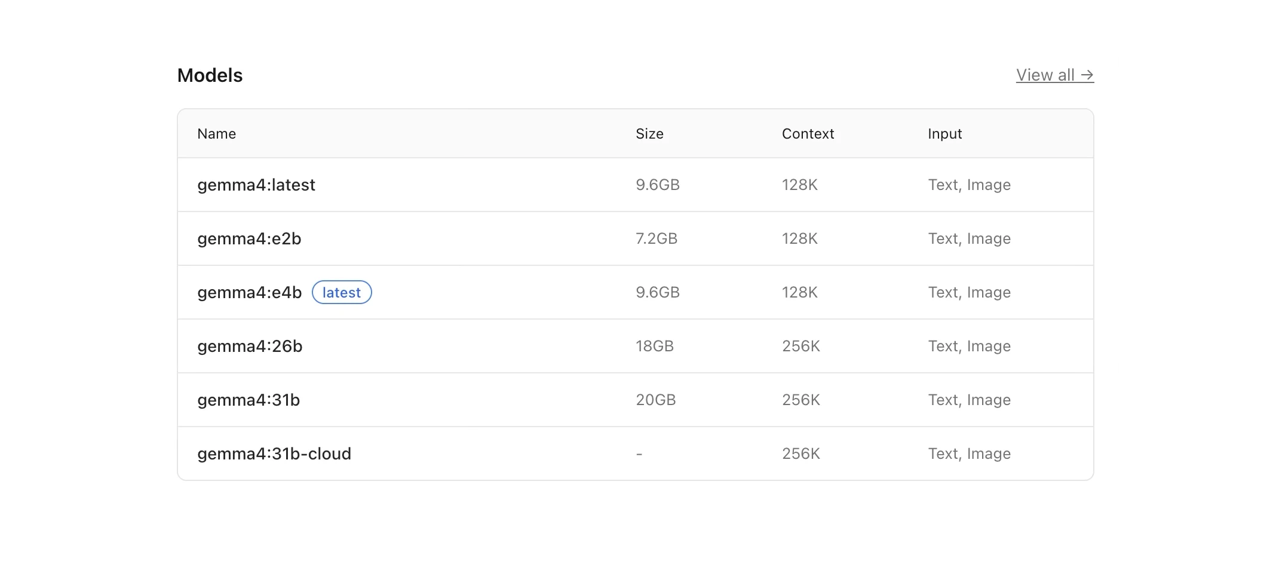Click the Models section heading
Viewport: 1276px width, 564px height.
tap(210, 75)
